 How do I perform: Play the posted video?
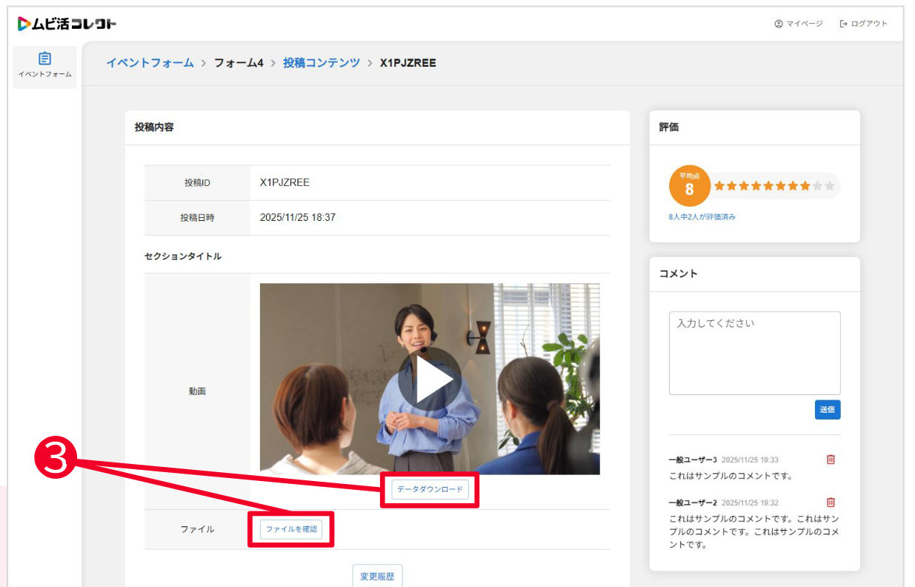click(x=430, y=379)
